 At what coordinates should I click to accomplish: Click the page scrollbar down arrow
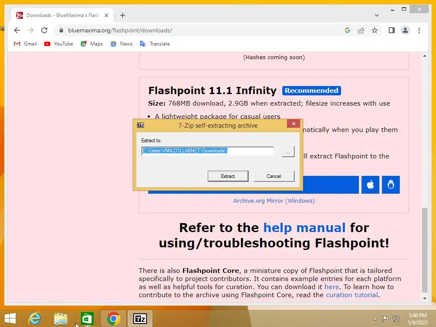point(425,298)
